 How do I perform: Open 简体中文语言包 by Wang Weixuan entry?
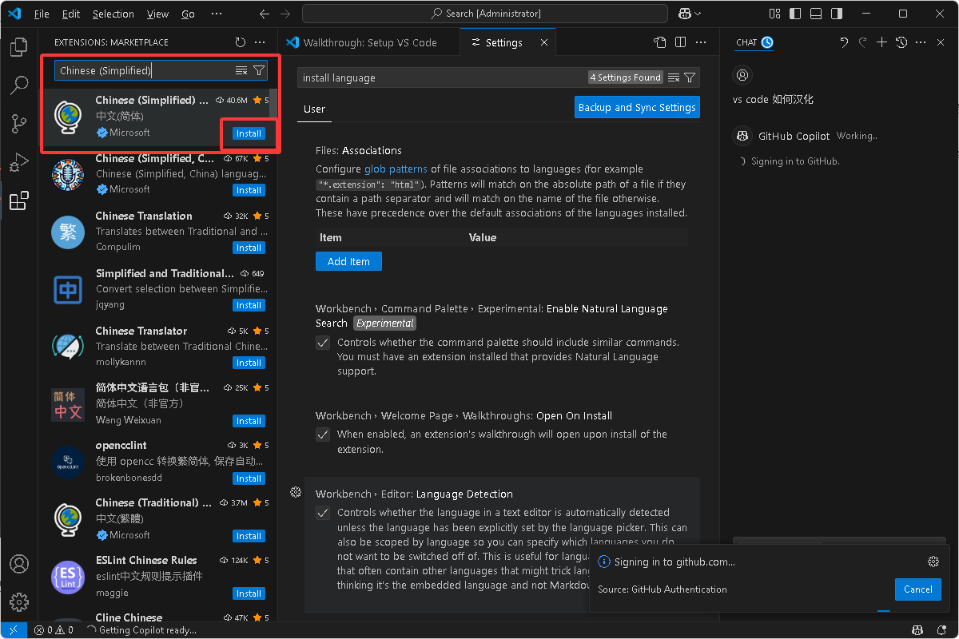click(158, 404)
